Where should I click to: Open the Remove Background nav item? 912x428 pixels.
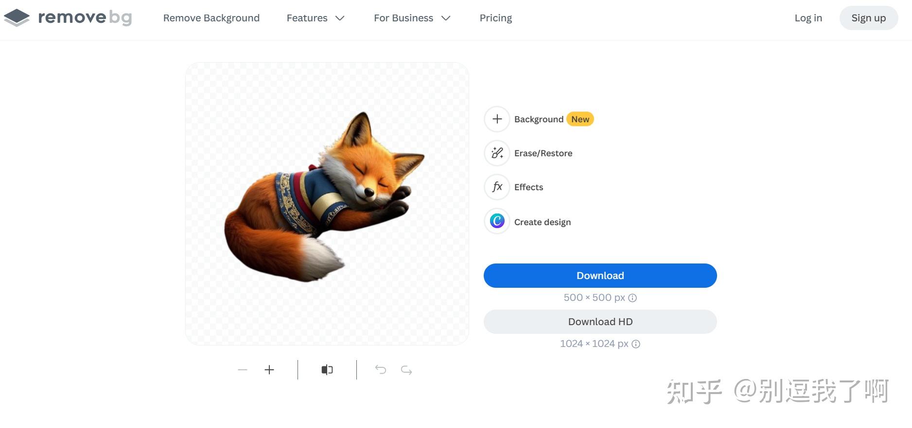pos(211,18)
